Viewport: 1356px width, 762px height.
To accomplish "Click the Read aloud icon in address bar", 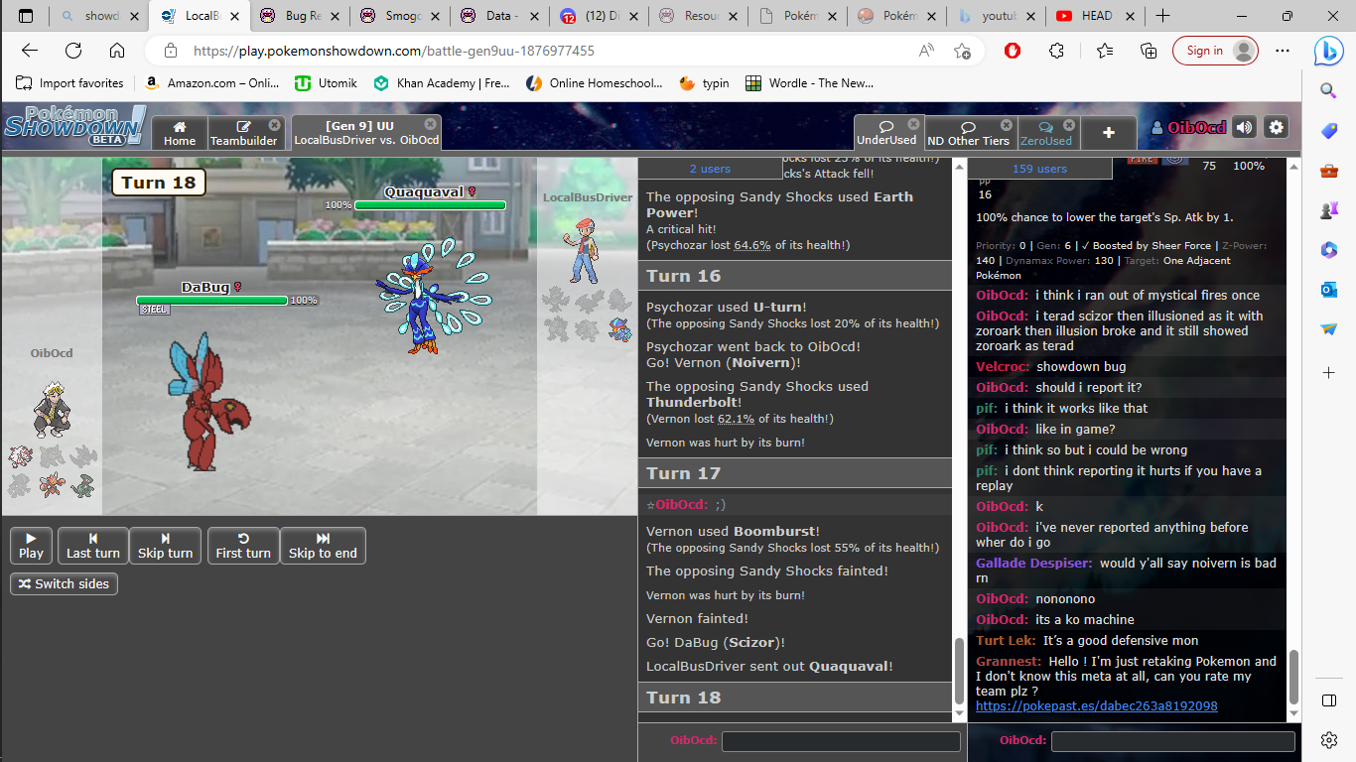I will 926,51.
